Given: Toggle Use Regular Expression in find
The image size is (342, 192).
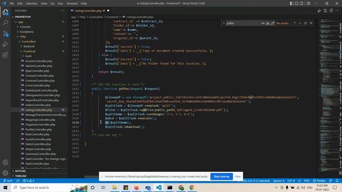Looking at the screenshot, I should coord(273,23).
